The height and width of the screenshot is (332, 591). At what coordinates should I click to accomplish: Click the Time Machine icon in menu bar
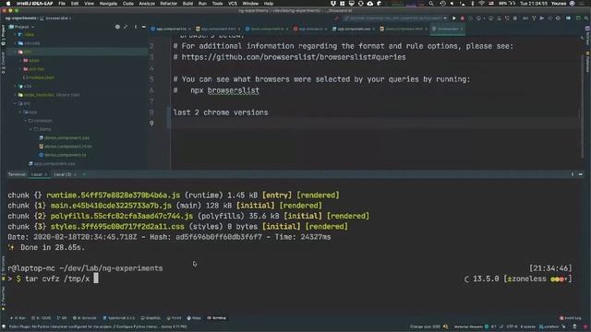443,4
